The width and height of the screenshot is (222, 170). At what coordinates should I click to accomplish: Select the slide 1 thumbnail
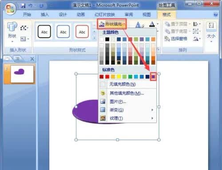[22, 74]
